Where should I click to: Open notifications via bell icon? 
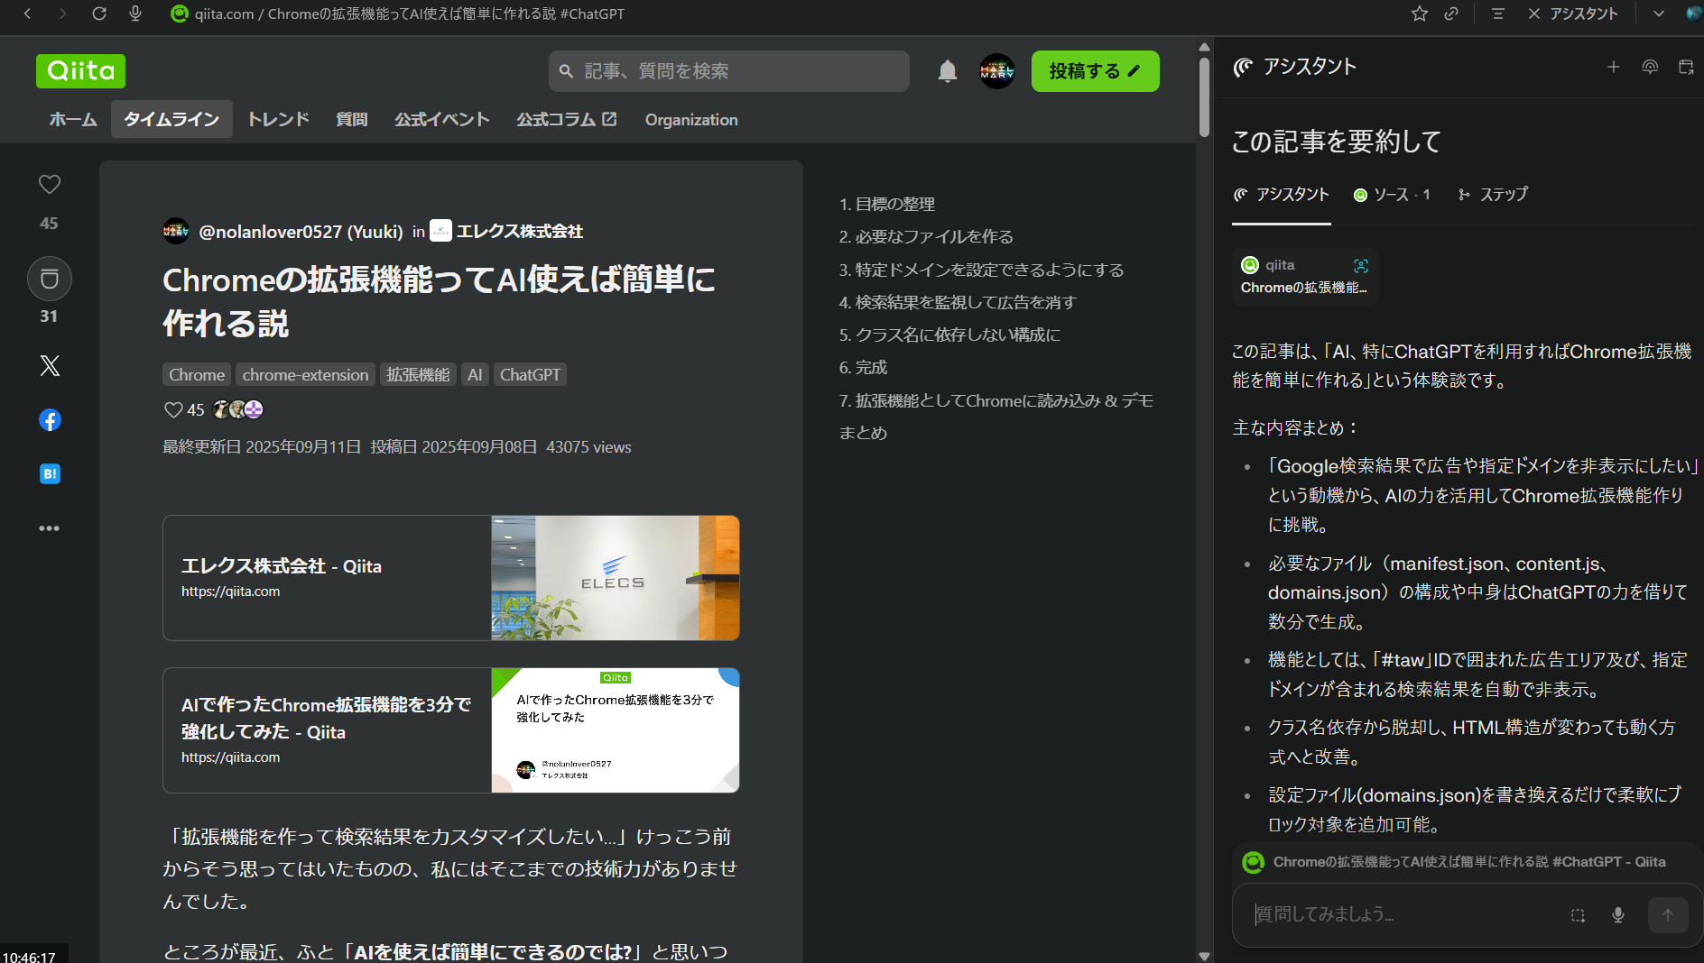pos(947,71)
